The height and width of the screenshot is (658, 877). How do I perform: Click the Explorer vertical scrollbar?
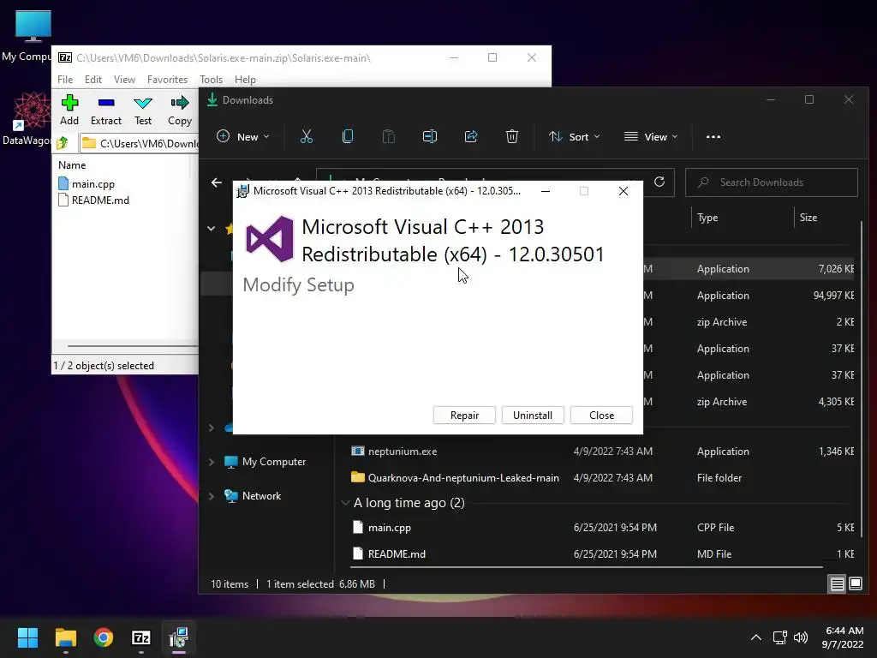pos(862,380)
